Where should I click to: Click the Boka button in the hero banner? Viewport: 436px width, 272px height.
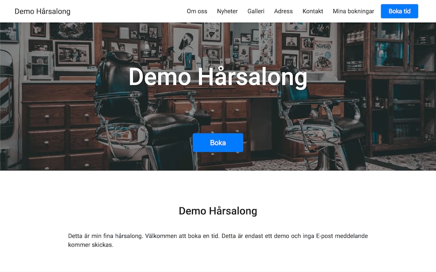click(218, 143)
